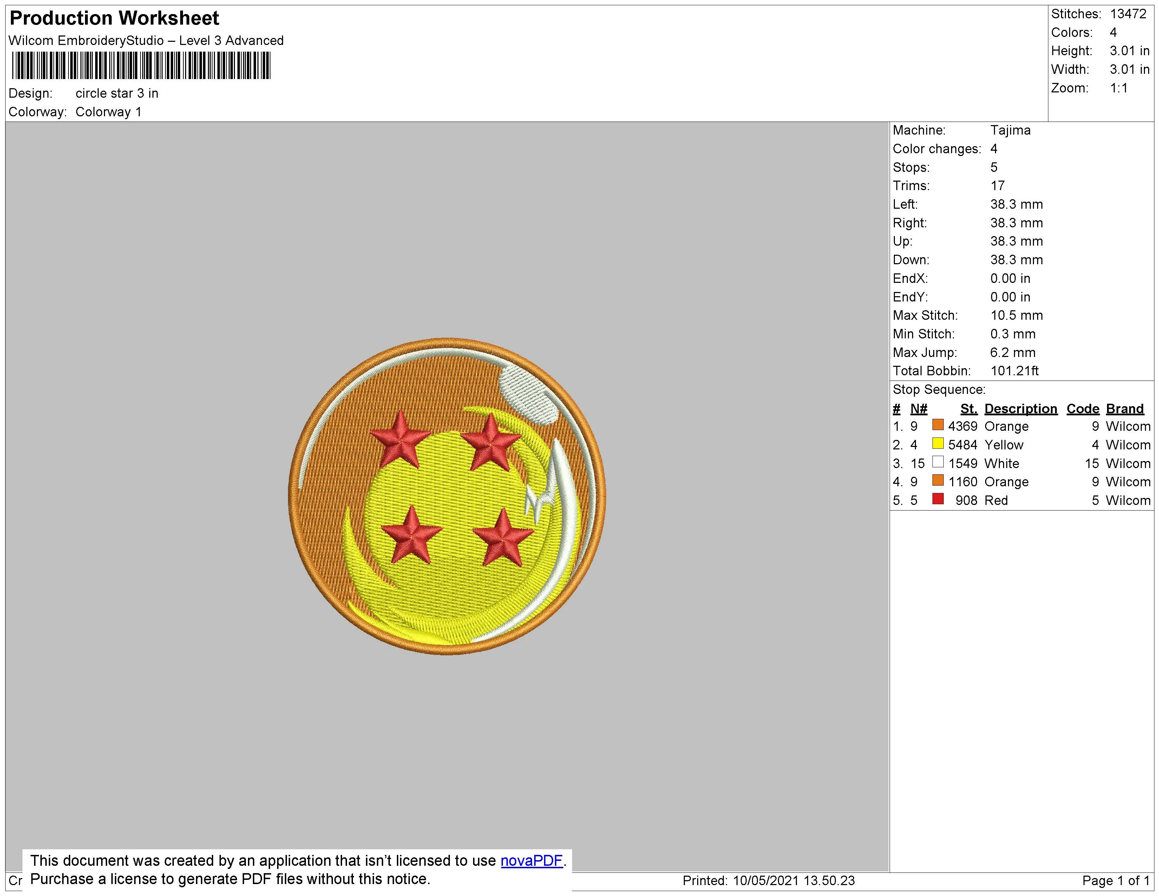Click the 'N#' column header
This screenshot has height=896, width=1159.
tap(919, 409)
